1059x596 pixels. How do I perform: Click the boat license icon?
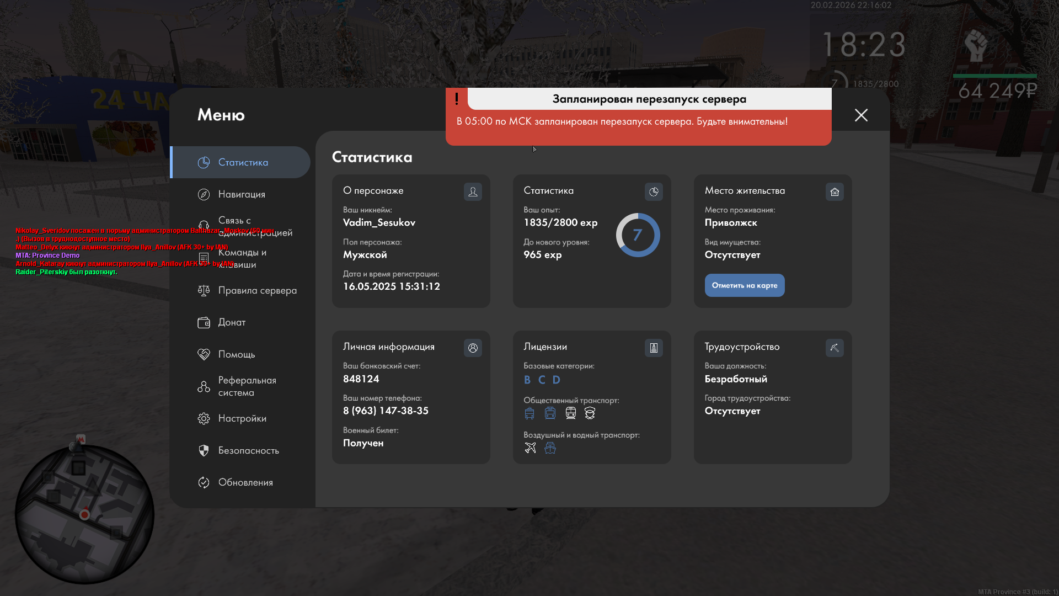[x=550, y=448]
